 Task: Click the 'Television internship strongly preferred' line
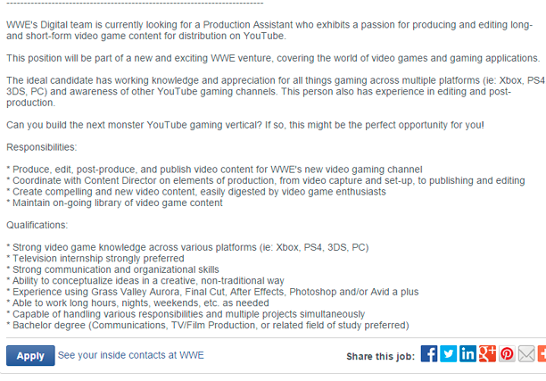pos(95,259)
